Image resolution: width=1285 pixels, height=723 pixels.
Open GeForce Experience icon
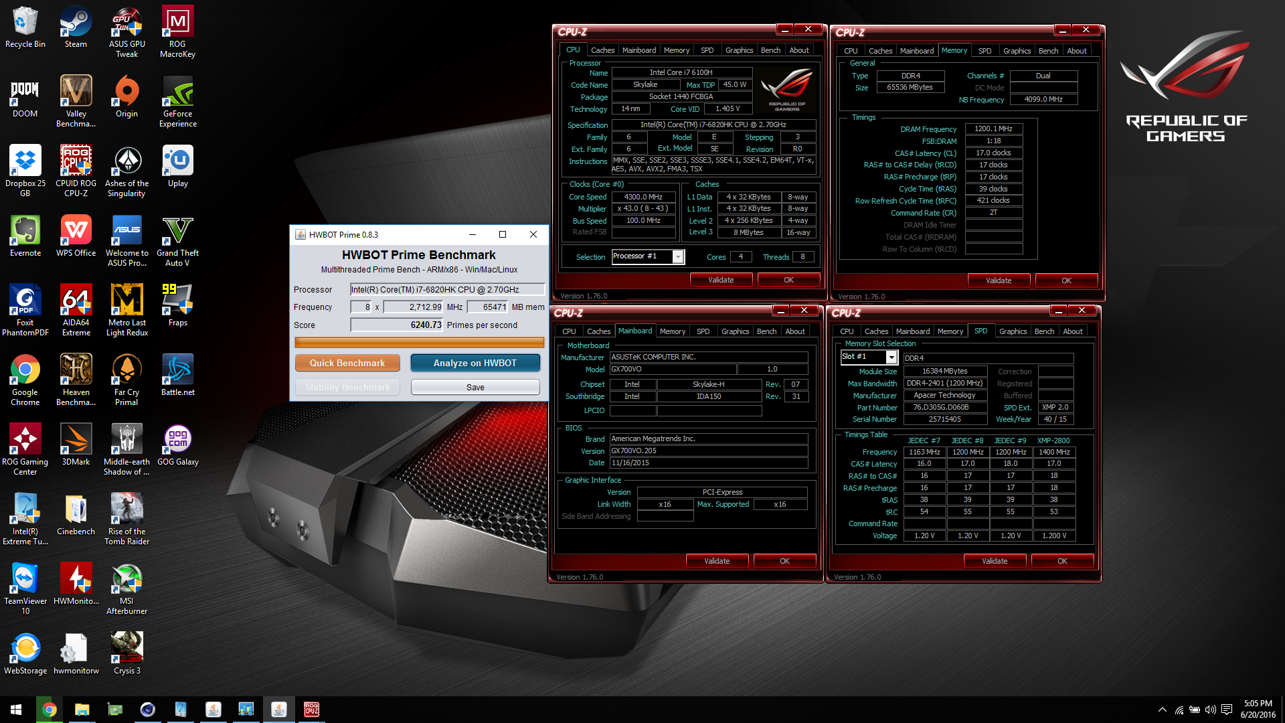tap(177, 101)
